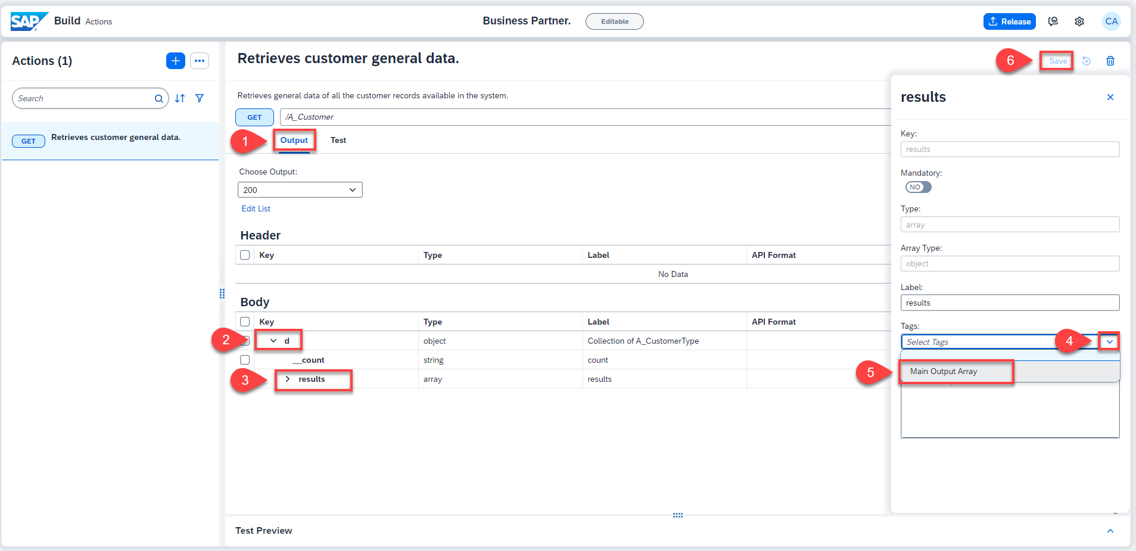Screen dimensions: 1136x551
Task: Open the Edit List link
Action: (x=256, y=208)
